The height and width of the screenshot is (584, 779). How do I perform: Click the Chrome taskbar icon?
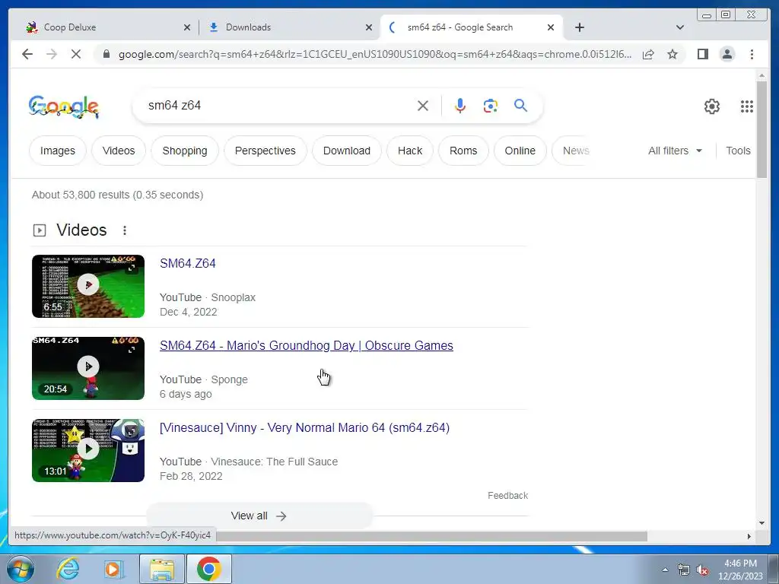[208, 569]
